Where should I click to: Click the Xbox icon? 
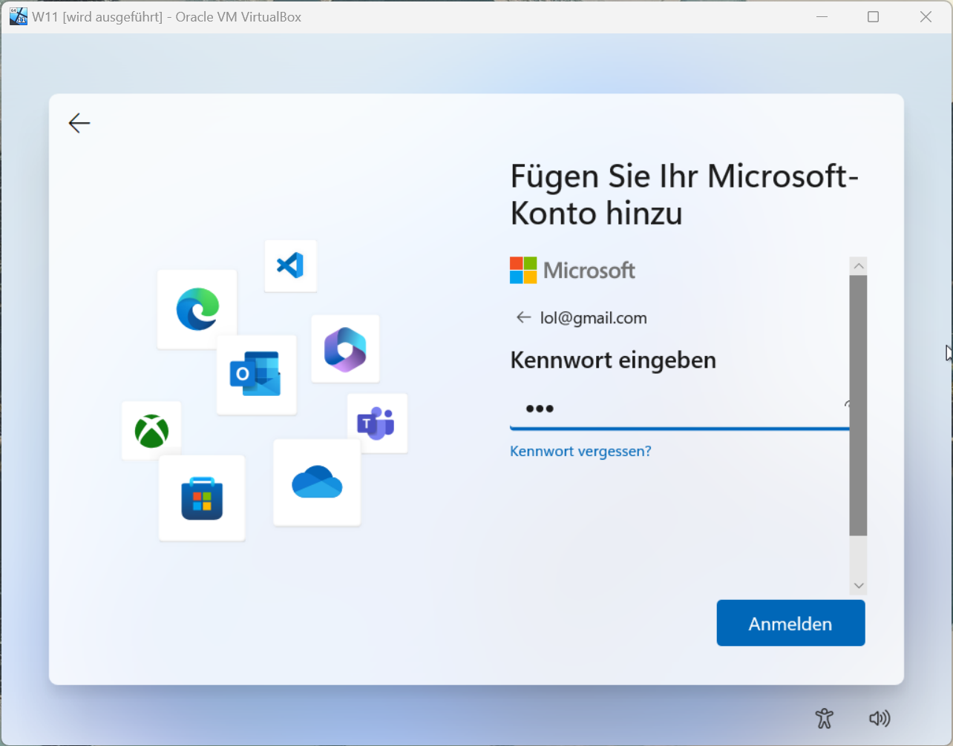point(151,431)
